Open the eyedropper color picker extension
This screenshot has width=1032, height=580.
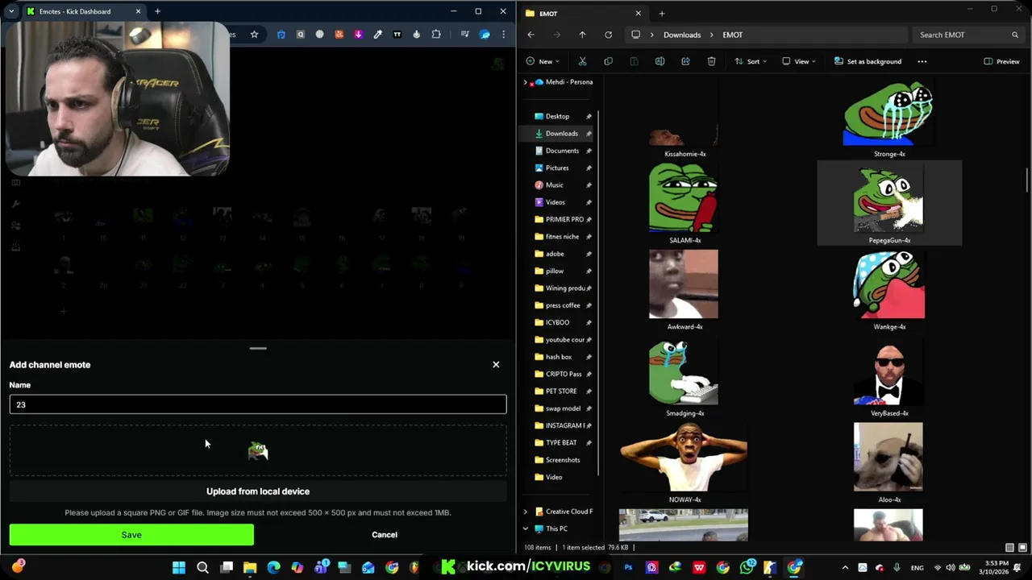[377, 35]
